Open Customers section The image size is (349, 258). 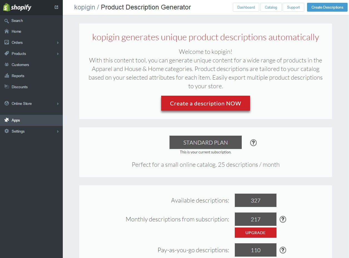[31, 65]
